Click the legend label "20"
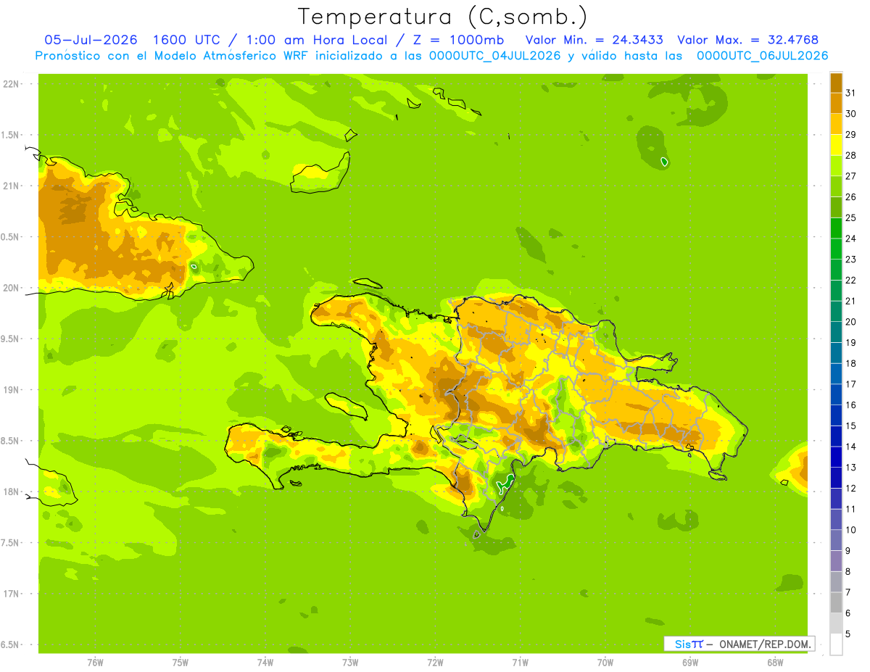The width and height of the screenshot is (870, 672). (x=850, y=322)
